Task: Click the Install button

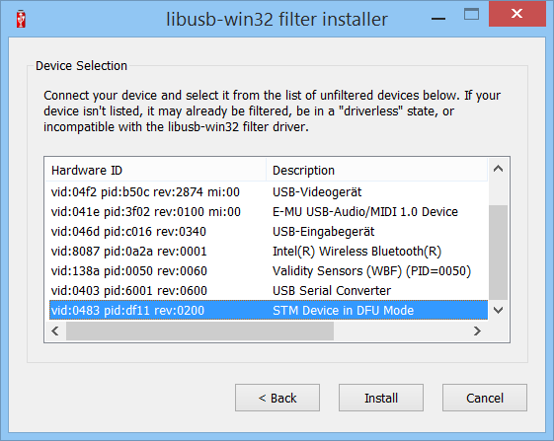Action: pyautogui.click(x=381, y=398)
